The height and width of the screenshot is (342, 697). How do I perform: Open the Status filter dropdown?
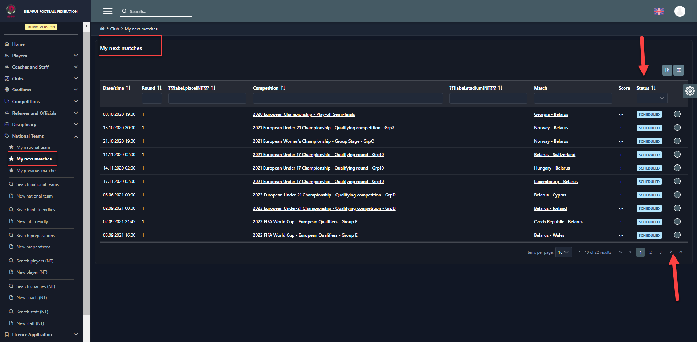coord(652,98)
